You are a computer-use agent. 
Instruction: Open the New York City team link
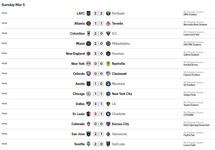coord(122,94)
